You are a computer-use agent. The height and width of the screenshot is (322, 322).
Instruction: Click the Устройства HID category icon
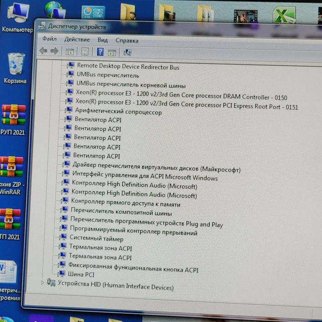tap(51, 282)
